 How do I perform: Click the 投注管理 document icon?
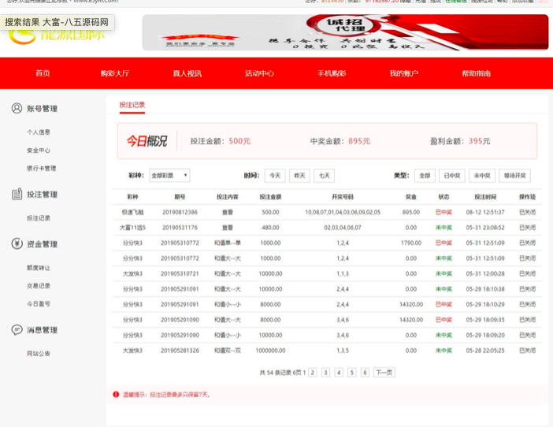click(x=17, y=194)
